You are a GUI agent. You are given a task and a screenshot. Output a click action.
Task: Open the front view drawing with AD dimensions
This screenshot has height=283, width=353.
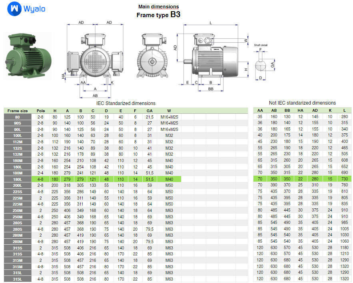click(x=95, y=59)
